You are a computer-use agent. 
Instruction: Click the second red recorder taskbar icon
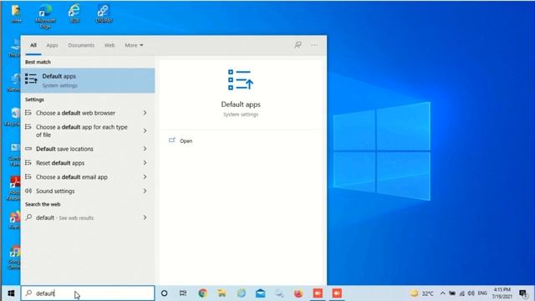(x=337, y=293)
